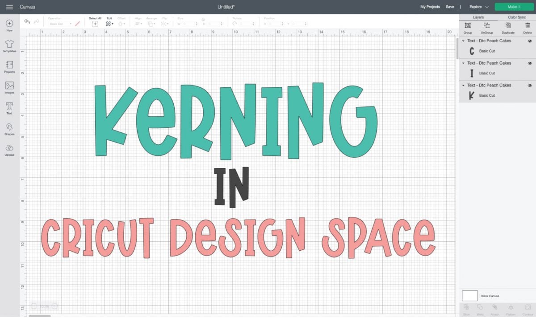Click the Undo arrow
Image resolution: width=536 pixels, height=318 pixels.
(27, 21)
